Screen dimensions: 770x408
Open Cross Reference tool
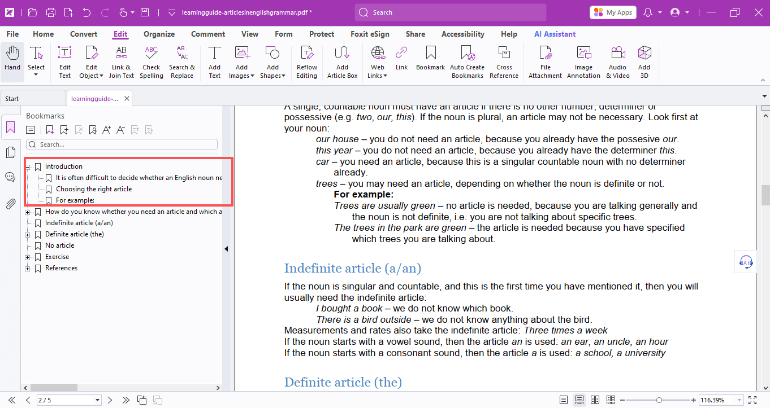tap(504, 62)
